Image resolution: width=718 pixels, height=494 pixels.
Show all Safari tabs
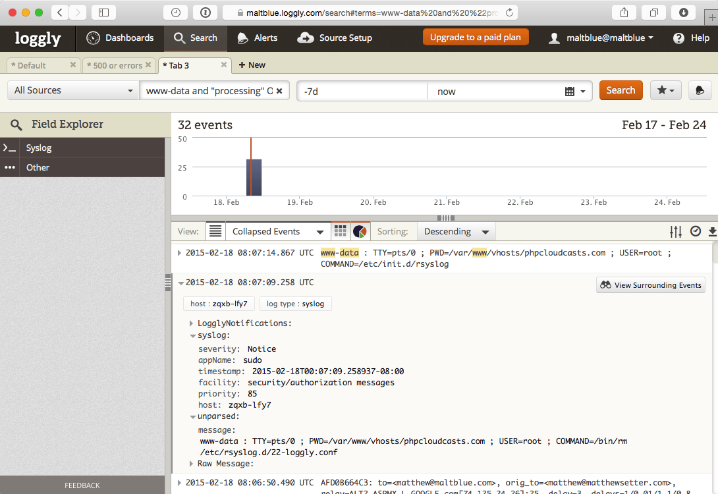point(654,13)
